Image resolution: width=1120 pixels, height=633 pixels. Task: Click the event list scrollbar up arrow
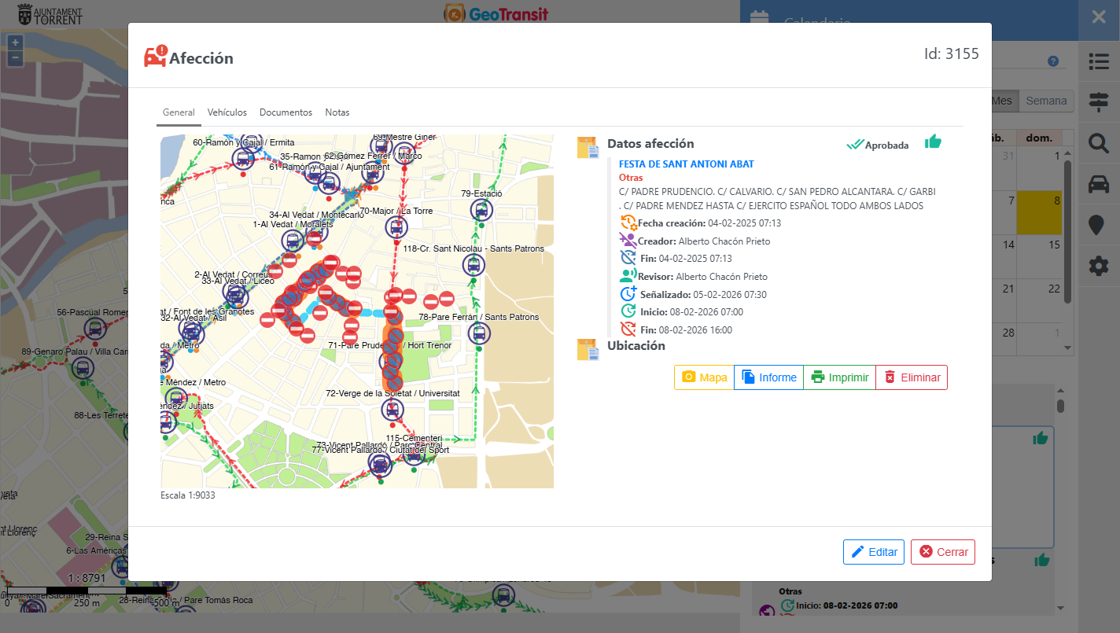point(1060,391)
